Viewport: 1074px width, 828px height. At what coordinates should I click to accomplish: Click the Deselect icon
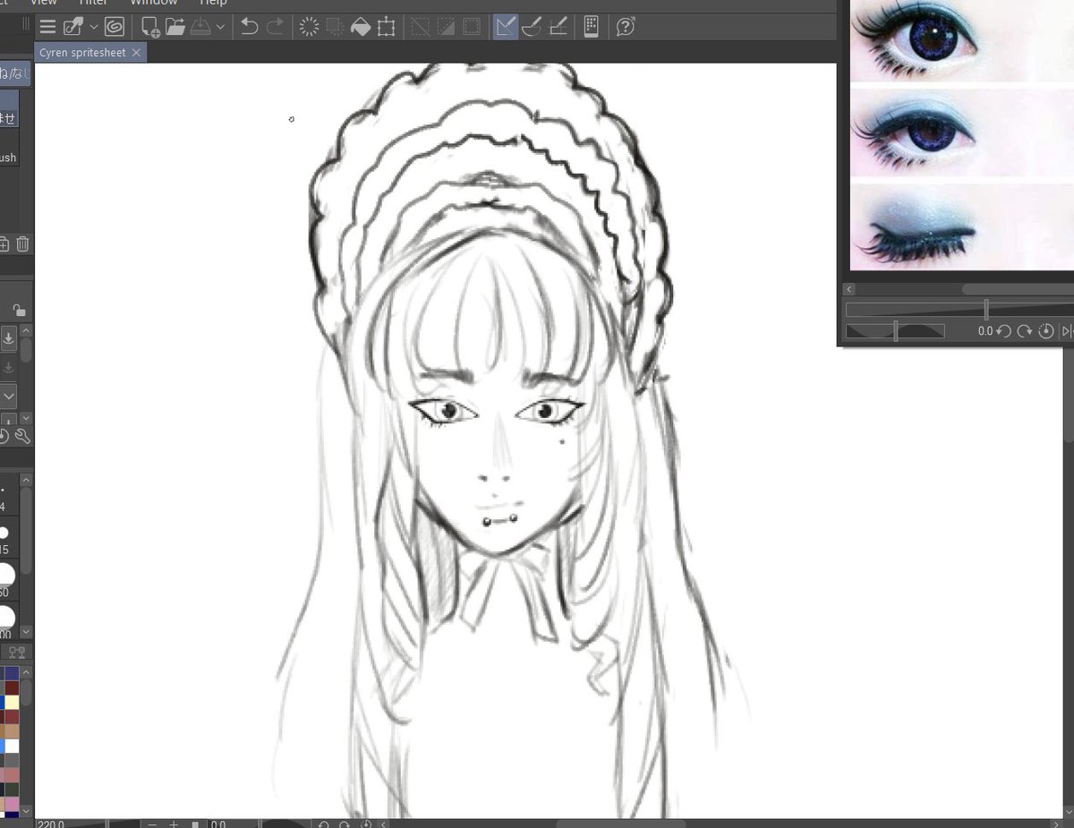pyautogui.click(x=420, y=27)
